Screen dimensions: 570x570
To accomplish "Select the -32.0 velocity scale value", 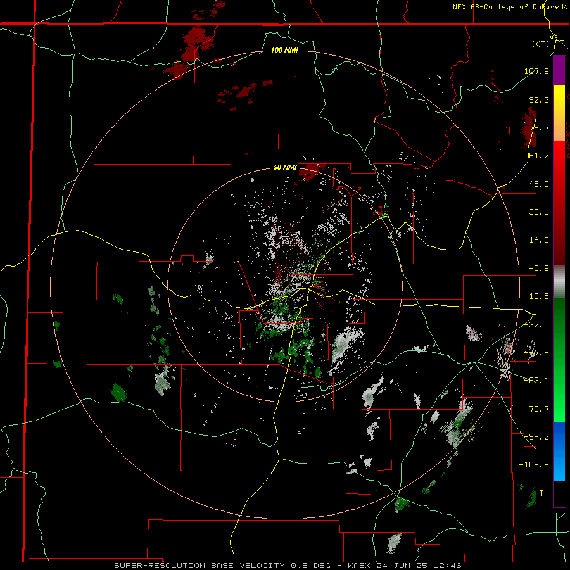I will click(536, 325).
